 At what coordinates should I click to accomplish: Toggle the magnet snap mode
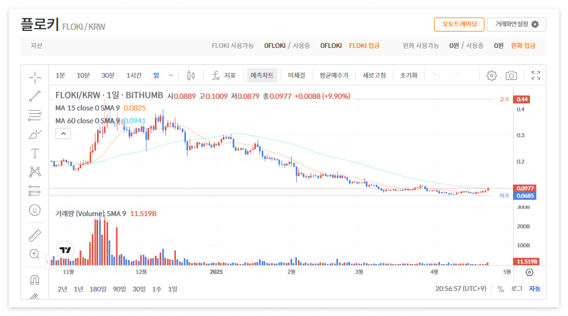(35, 280)
